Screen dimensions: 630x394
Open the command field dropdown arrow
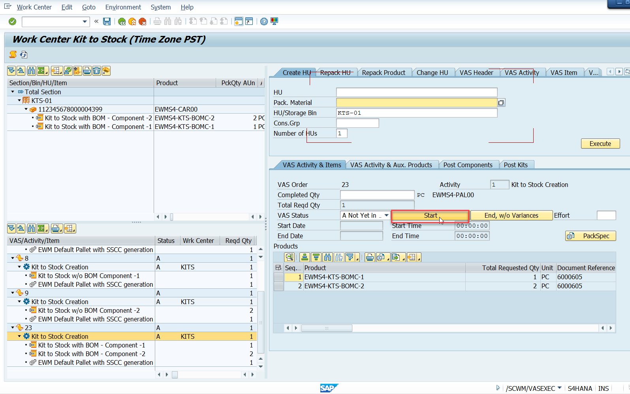(x=85, y=21)
